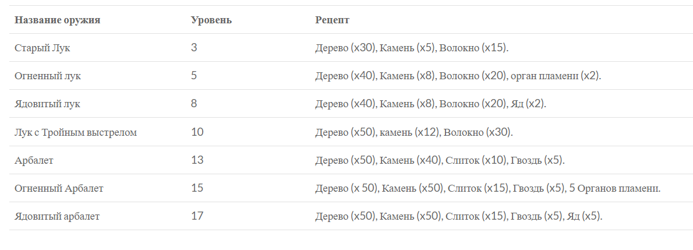Click level 10 value cell
Viewport: 693px width, 250px height.
197,132
